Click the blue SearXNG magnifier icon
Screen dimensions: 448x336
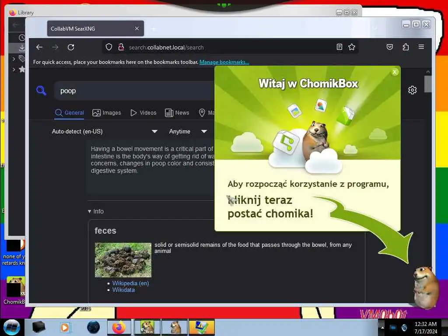pos(42,91)
